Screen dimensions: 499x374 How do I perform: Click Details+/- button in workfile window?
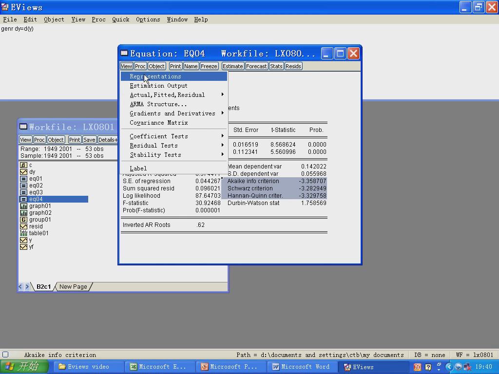click(x=108, y=140)
